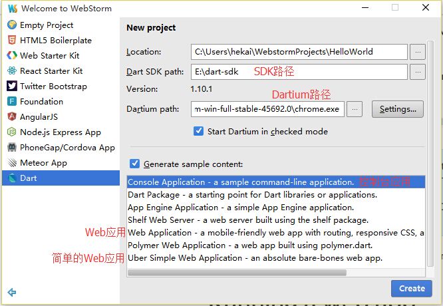This screenshot has width=443, height=306.
Task: Select Web Starter Kit template
Action: [61, 55]
